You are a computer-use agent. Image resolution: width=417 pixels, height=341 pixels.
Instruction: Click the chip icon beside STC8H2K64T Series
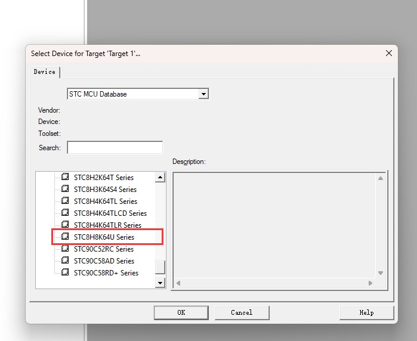65,176
